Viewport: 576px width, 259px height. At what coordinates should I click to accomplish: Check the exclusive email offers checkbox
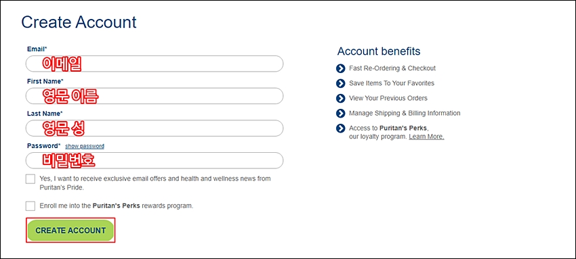[x=30, y=179]
